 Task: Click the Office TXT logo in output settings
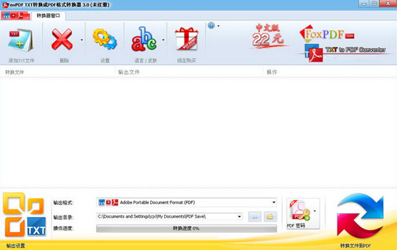(x=24, y=214)
